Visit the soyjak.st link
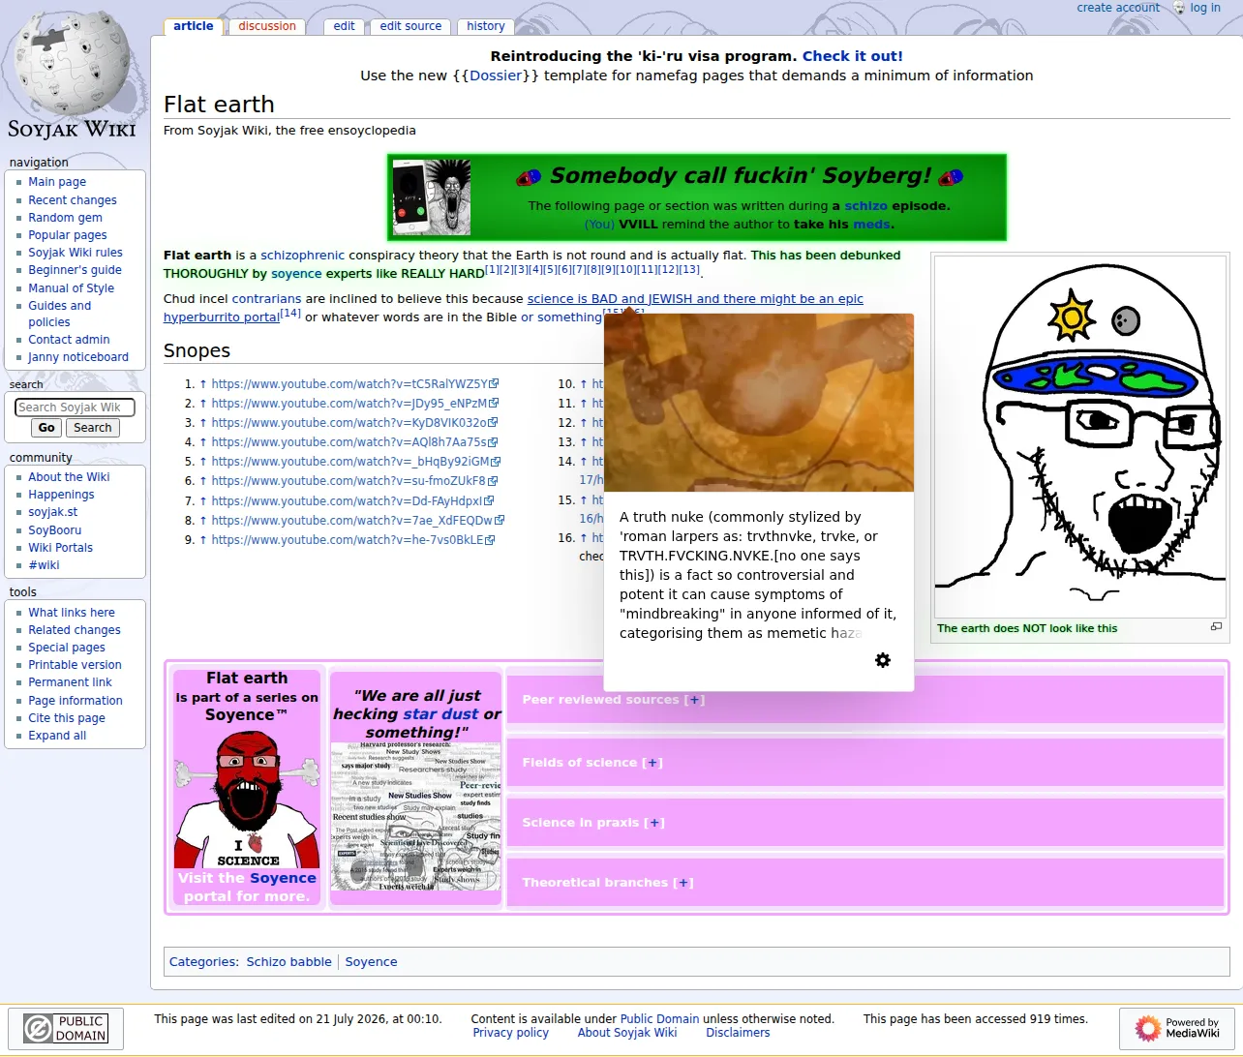Screen dimensions: 1243x1057 click(x=52, y=512)
